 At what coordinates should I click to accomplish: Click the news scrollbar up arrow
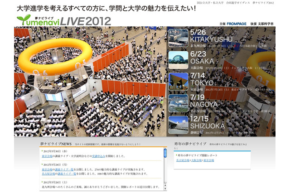click(x=165, y=185)
